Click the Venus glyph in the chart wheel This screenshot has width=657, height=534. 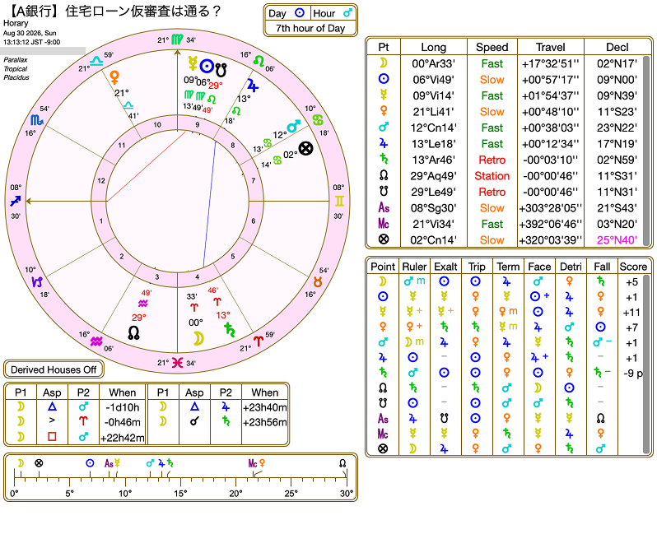point(114,77)
